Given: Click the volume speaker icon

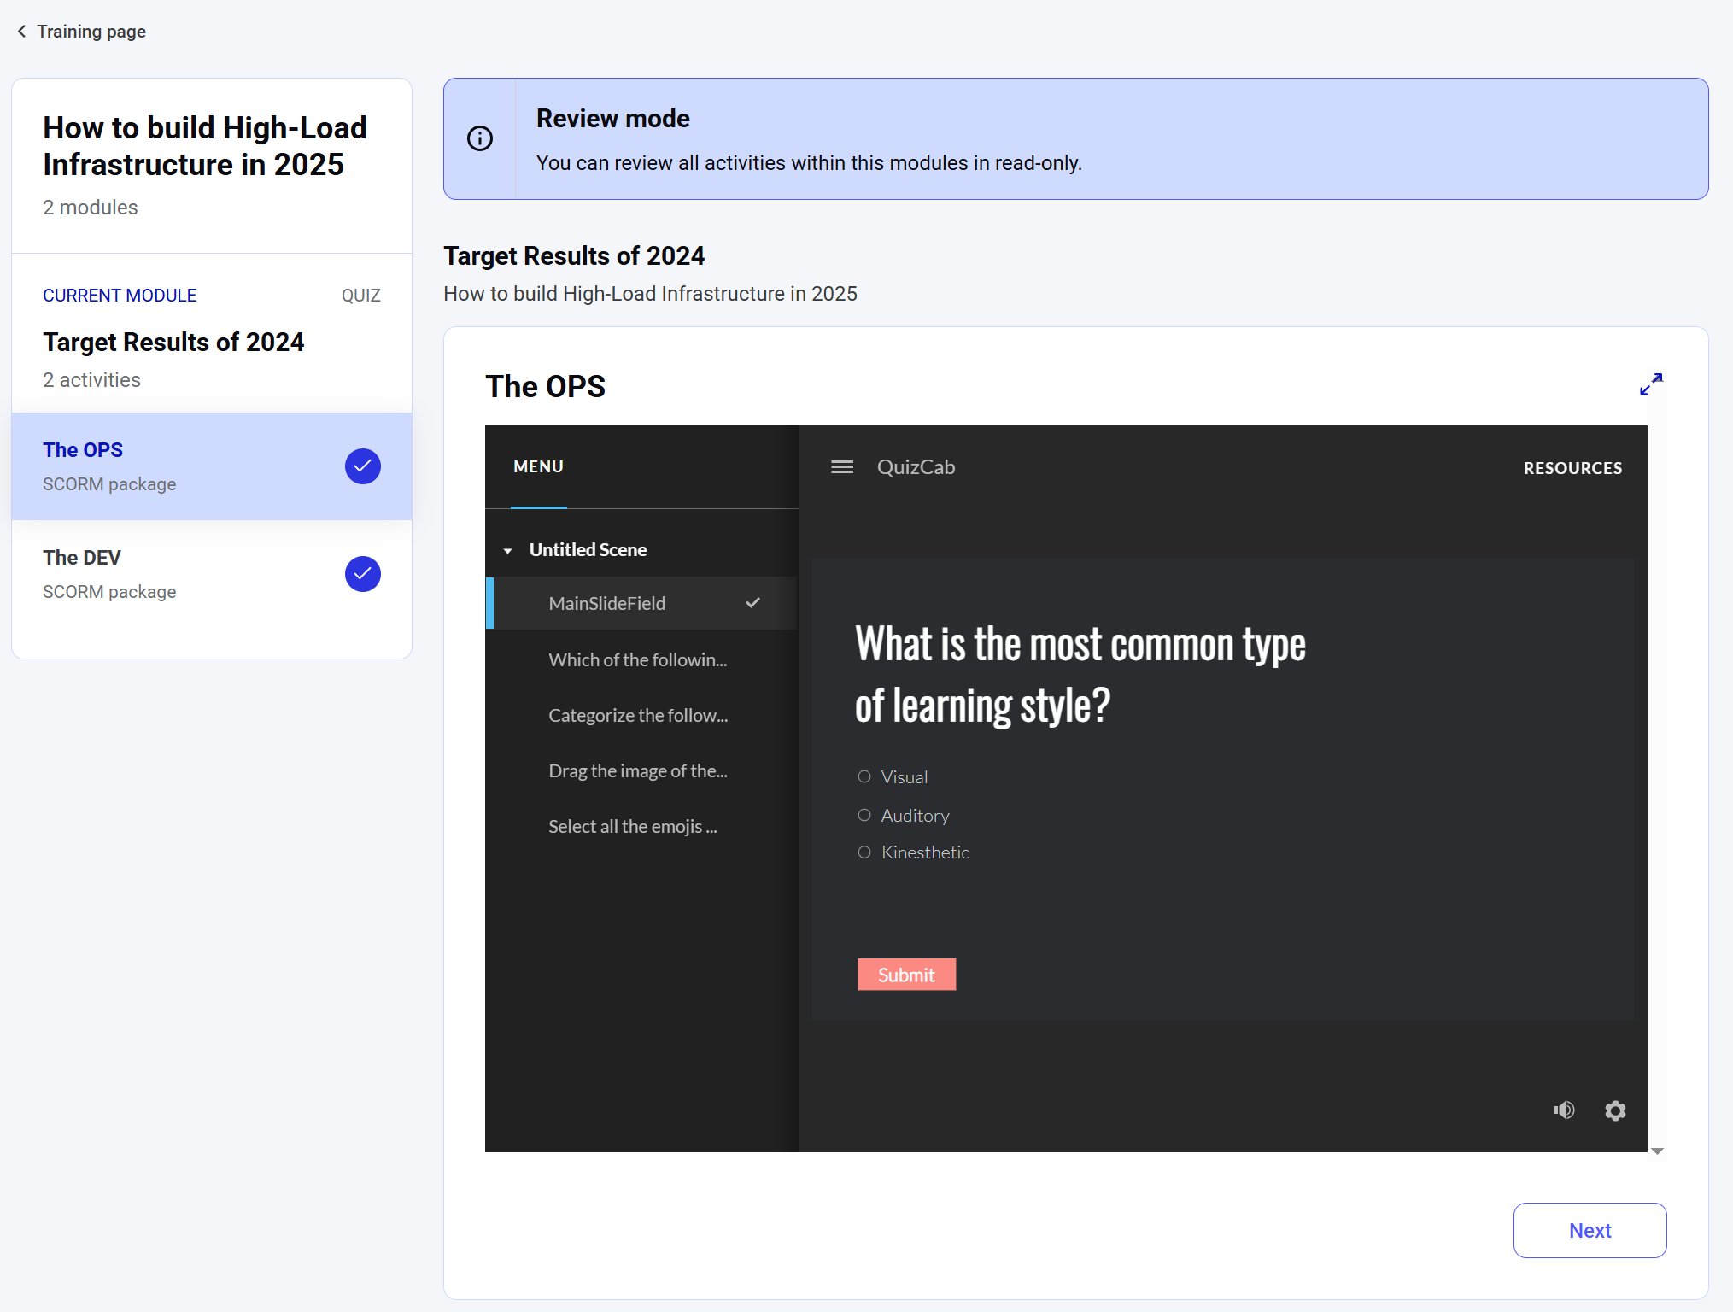Looking at the screenshot, I should (1564, 1110).
